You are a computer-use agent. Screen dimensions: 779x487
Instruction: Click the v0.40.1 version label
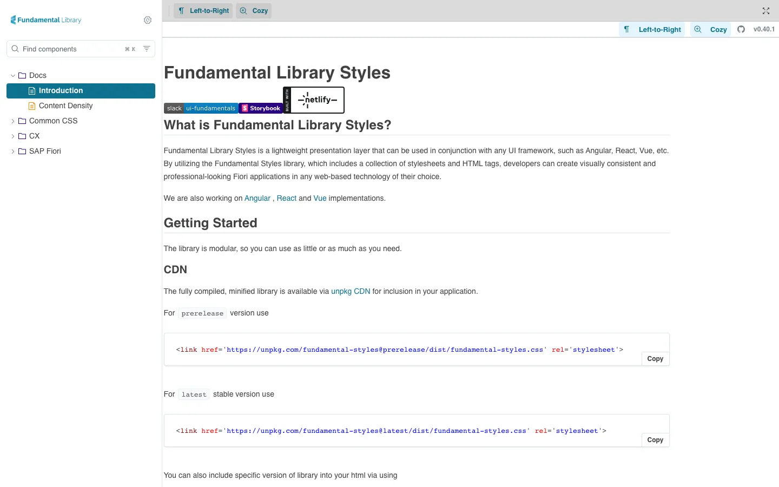tap(764, 29)
